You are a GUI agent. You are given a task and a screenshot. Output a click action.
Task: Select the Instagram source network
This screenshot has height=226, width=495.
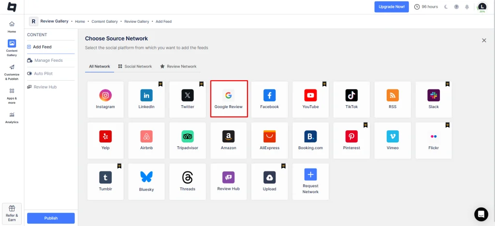[x=105, y=99]
